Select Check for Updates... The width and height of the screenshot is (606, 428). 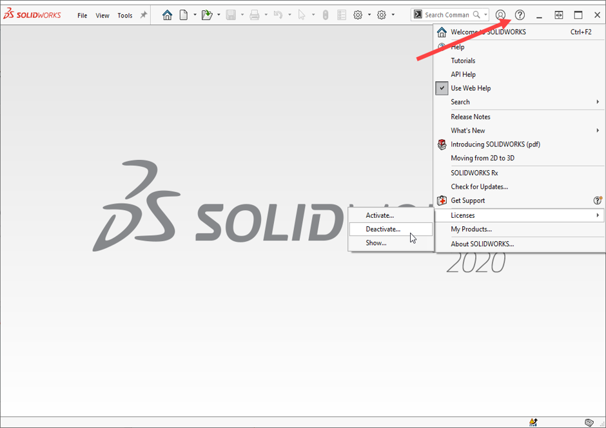[519, 186]
